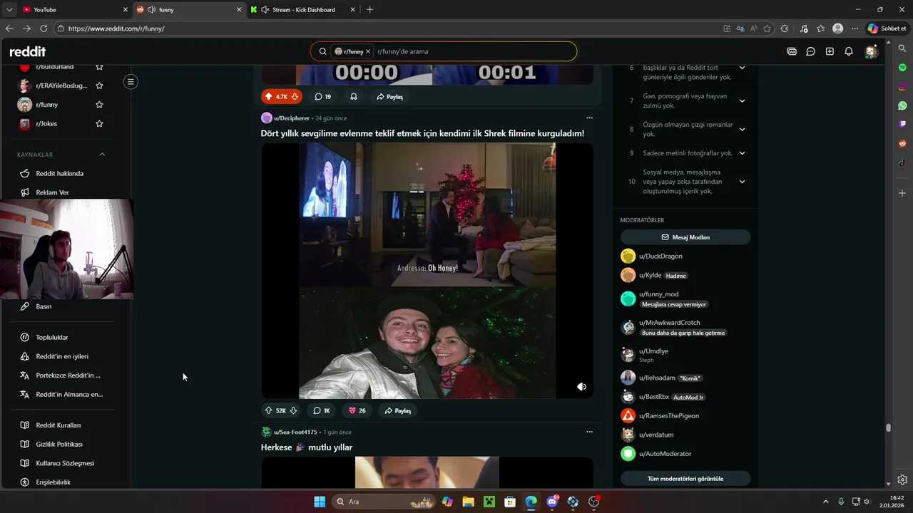
Task: Upvote the Shrek proposal post
Action: coord(268,410)
